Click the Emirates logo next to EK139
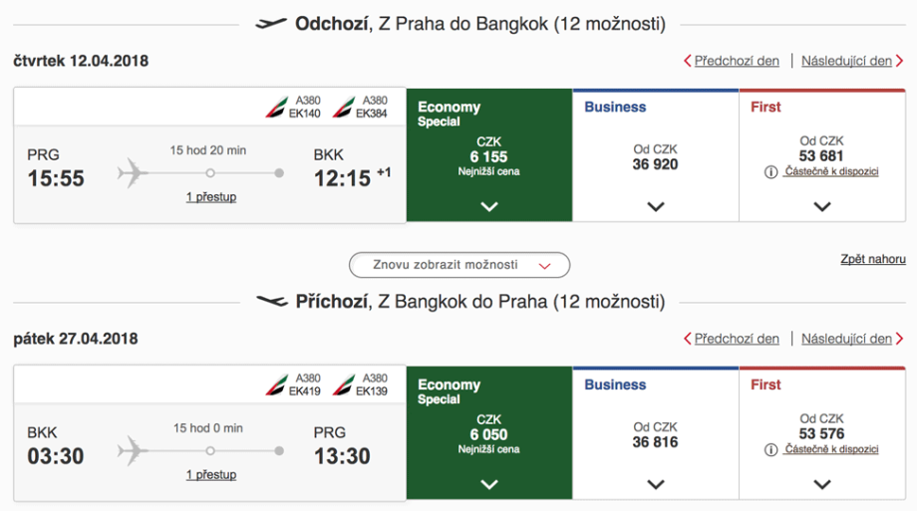This screenshot has height=511, width=917. tap(344, 384)
